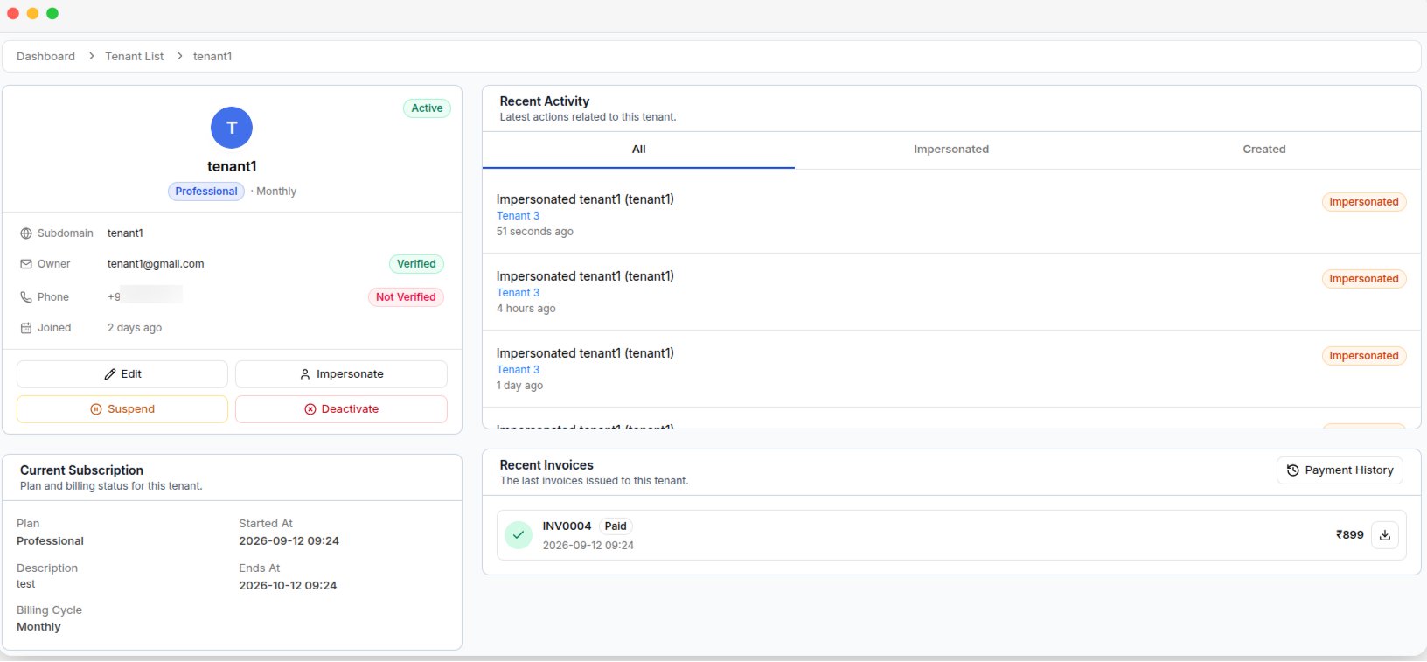Click the chevron separator after Tenant List
This screenshot has height=662, width=1427.
179,56
